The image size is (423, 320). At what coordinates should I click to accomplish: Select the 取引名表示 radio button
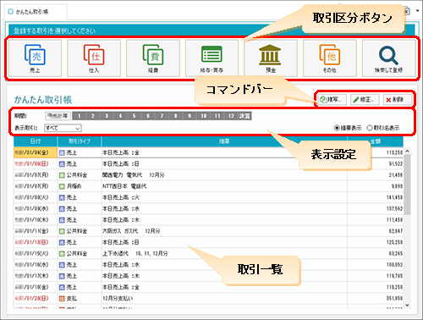click(370, 128)
